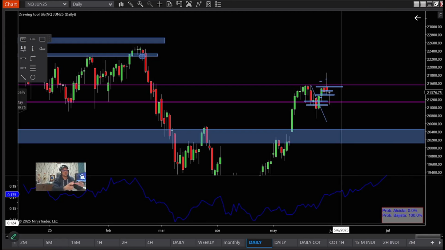
Task: Open the Data Box icon in toolbar
Action: coord(169,4)
